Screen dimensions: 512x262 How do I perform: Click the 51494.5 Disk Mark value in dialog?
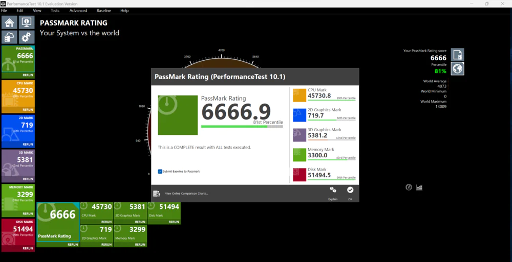pos(319,175)
